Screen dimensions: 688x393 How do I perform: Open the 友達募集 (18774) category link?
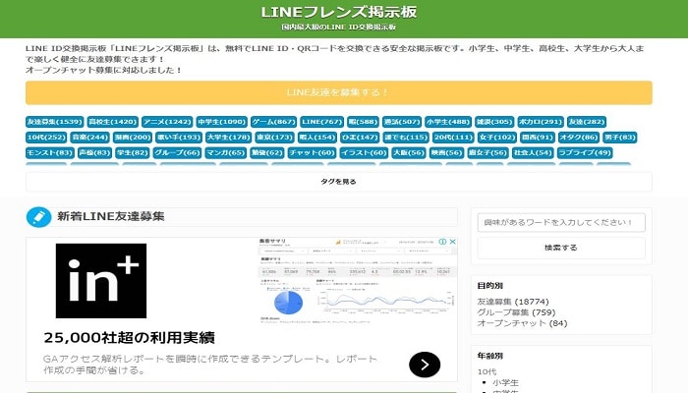coord(513,302)
